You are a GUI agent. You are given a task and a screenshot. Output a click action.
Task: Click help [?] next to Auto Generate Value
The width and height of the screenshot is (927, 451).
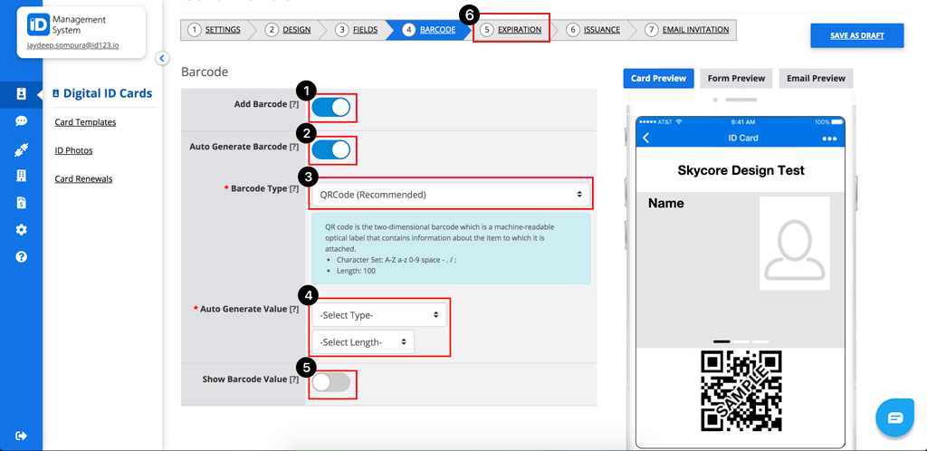pos(294,309)
